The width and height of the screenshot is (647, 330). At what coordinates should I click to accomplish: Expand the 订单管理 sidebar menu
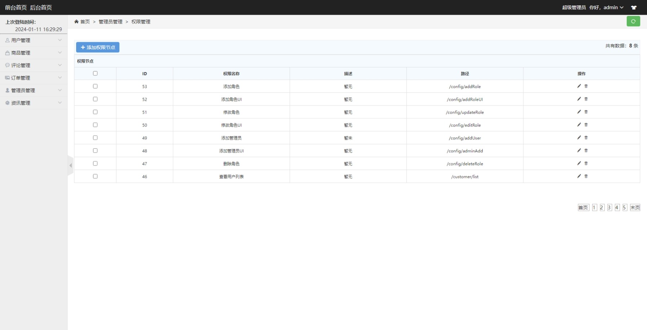coord(34,78)
